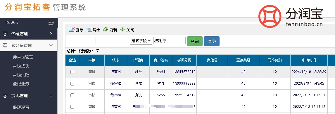This screenshot has height=114, width=335.
Task: Click the 分润宝拓客 管理系统 title
Action: [x=45, y=7]
